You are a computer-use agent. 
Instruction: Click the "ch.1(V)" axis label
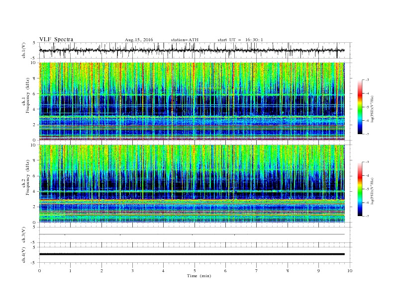point(24,50)
